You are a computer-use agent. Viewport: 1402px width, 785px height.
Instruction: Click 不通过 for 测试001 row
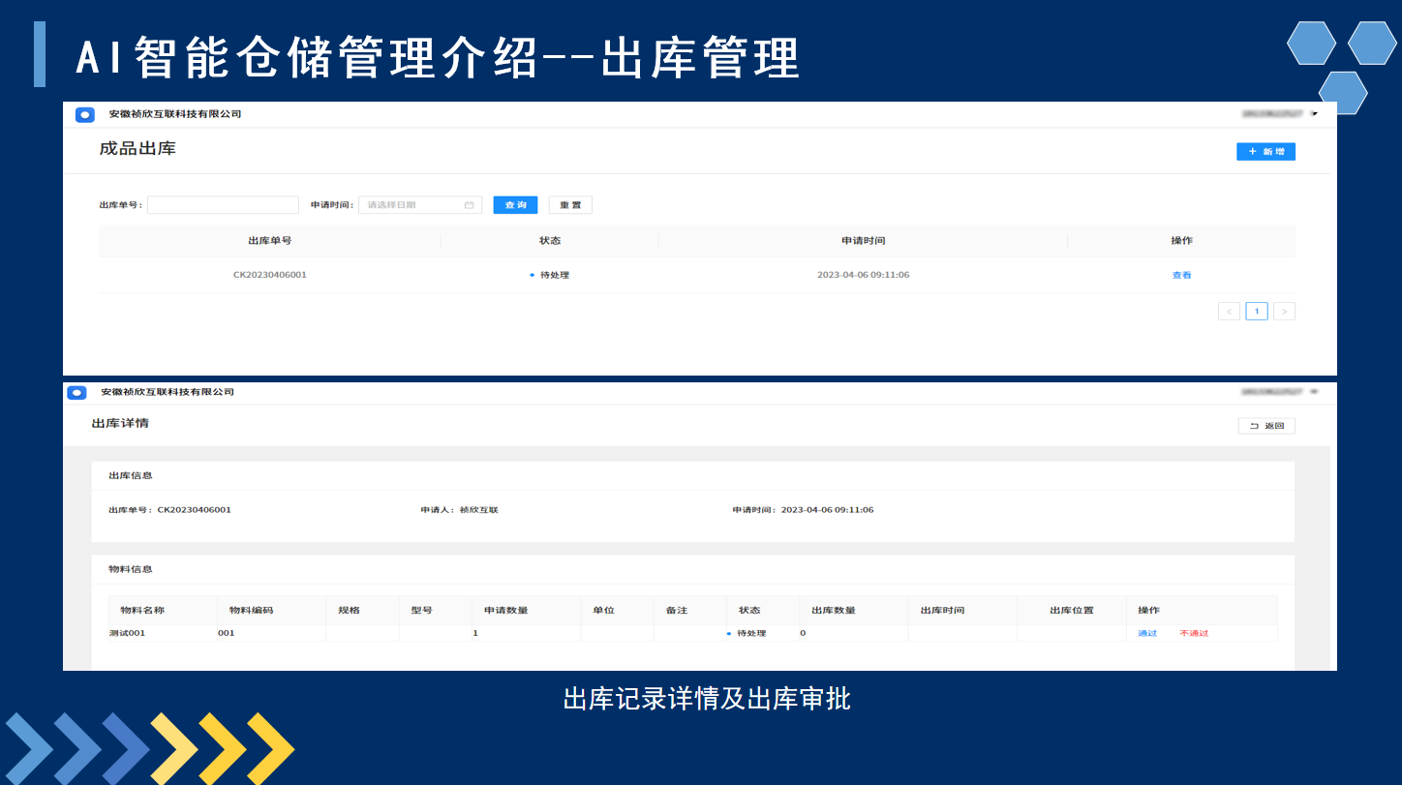[1194, 634]
